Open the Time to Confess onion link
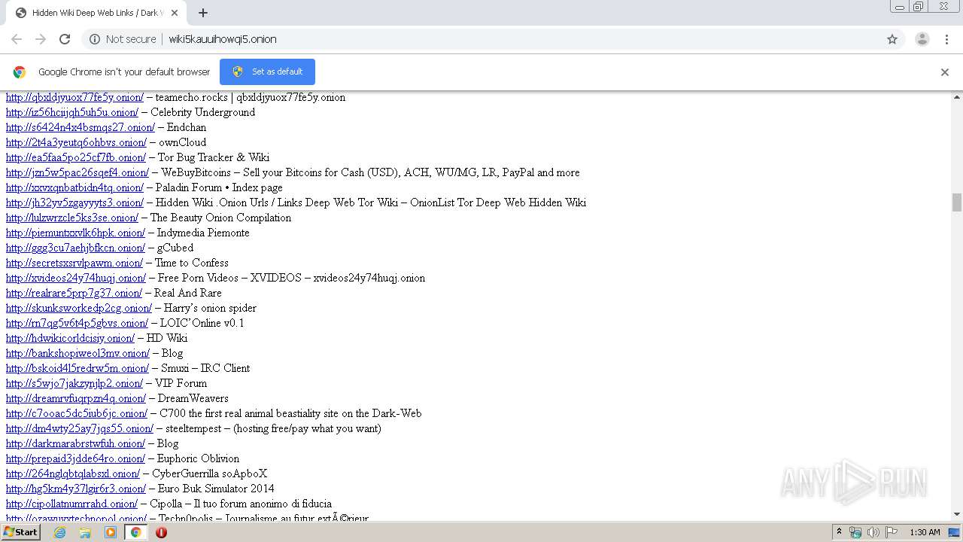 [x=74, y=263]
